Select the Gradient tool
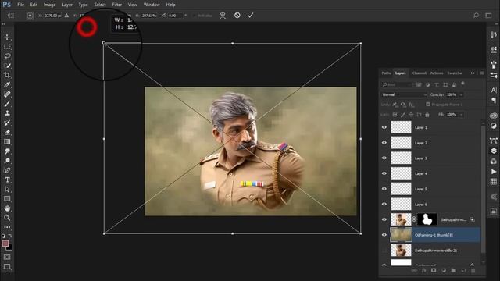Image resolution: width=500 pixels, height=281 pixels. [7, 142]
